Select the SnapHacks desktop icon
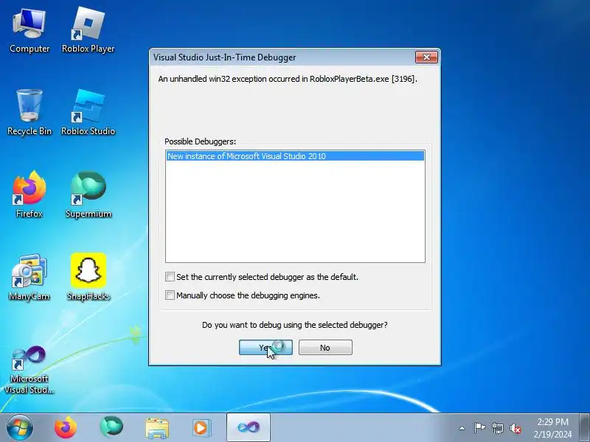This screenshot has height=442, width=590. pyautogui.click(x=88, y=278)
